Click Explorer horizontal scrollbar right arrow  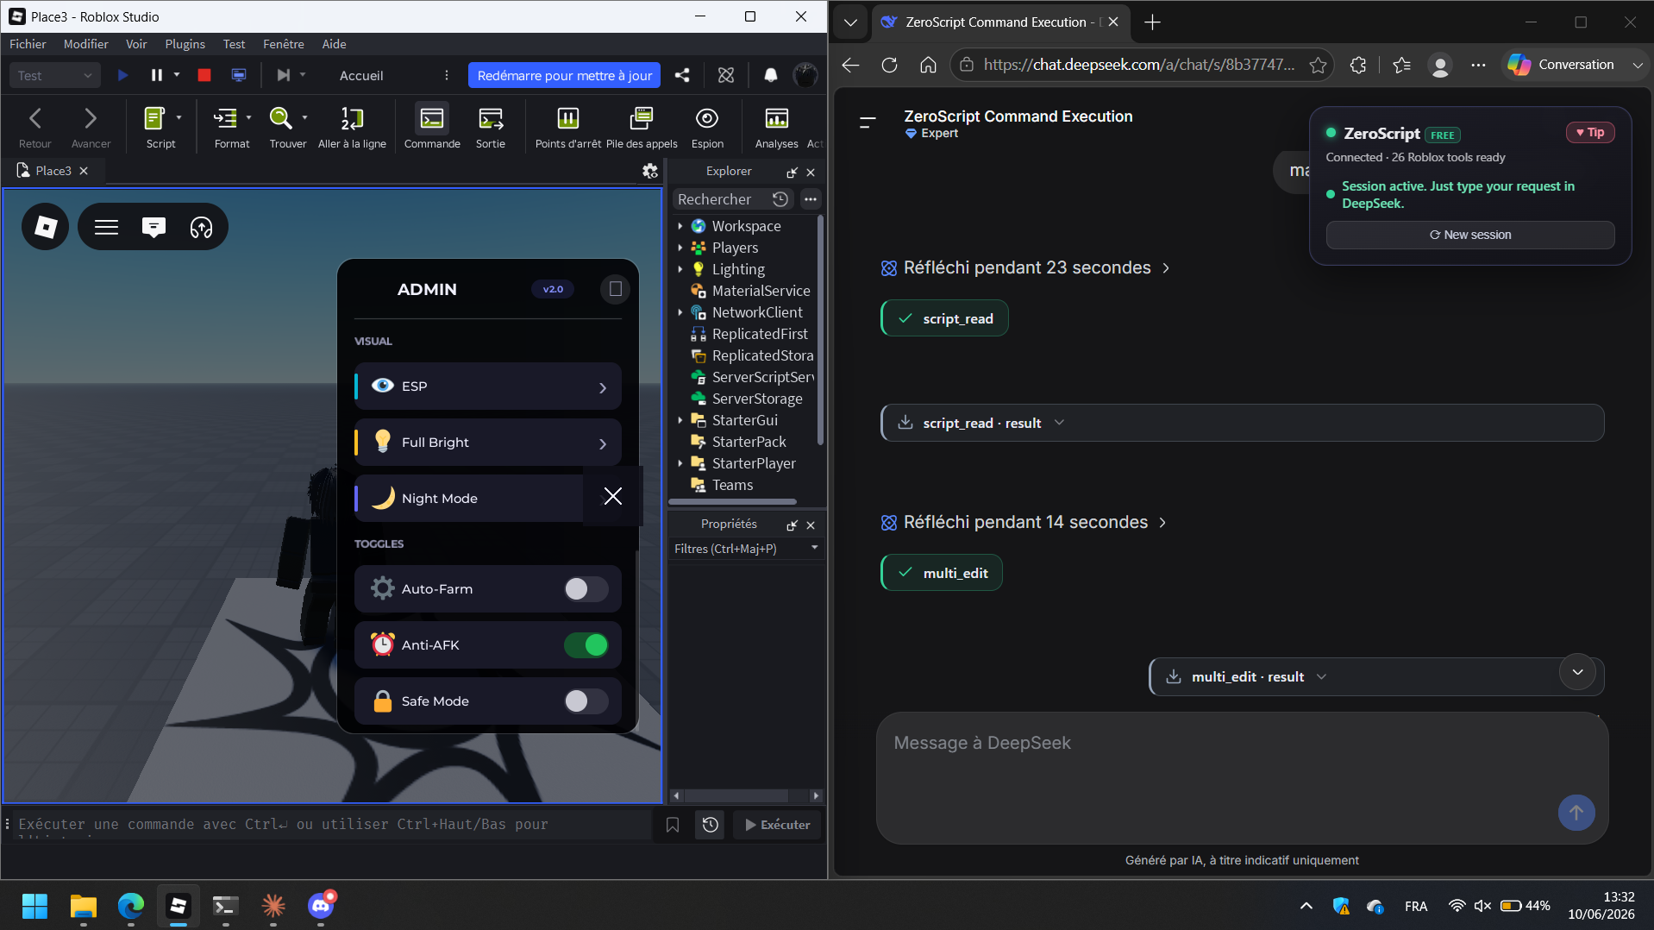(816, 795)
